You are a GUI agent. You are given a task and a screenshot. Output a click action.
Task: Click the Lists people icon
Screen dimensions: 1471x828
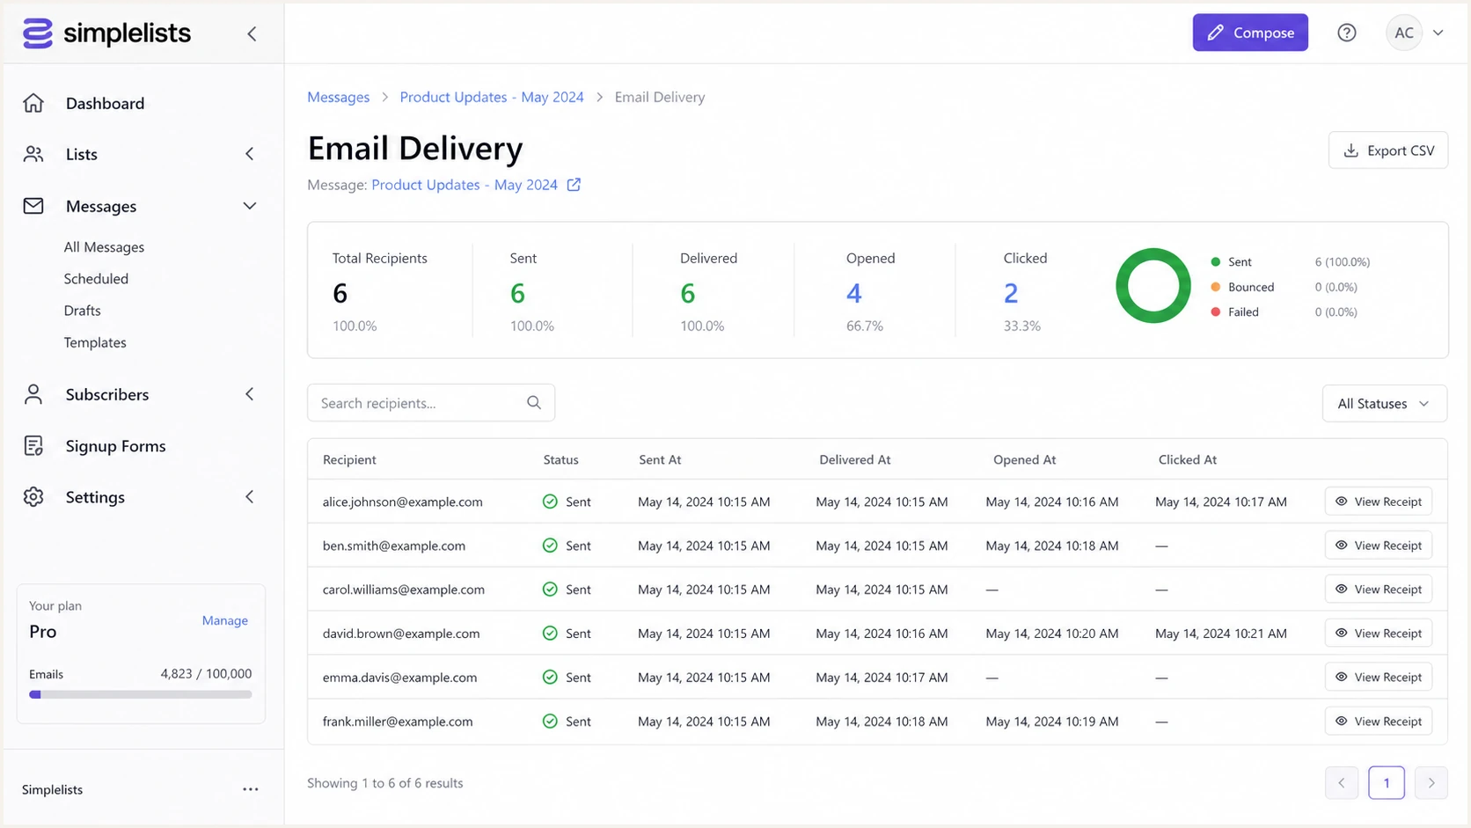pyautogui.click(x=33, y=154)
